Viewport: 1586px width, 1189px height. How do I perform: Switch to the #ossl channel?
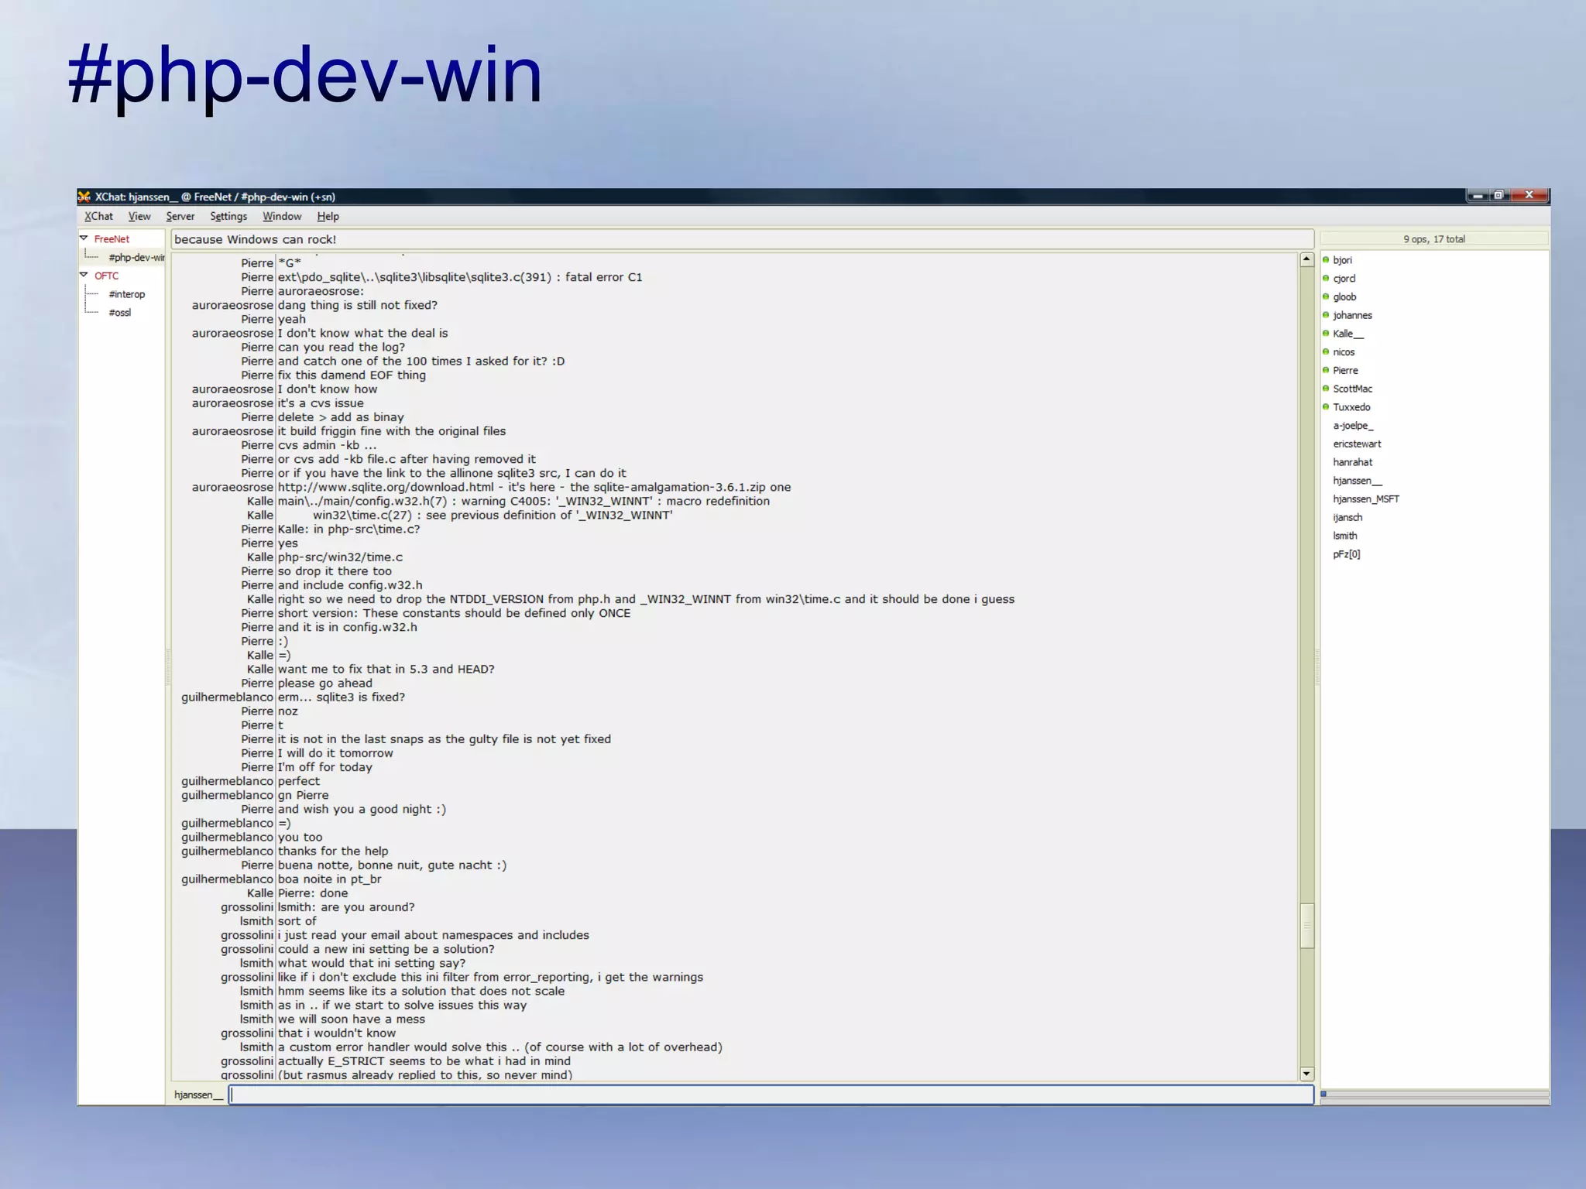point(119,313)
